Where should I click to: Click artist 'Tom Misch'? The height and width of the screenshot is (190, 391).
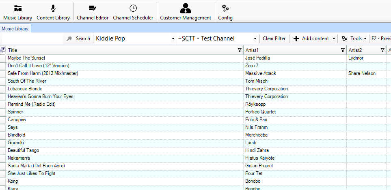coord(256,81)
